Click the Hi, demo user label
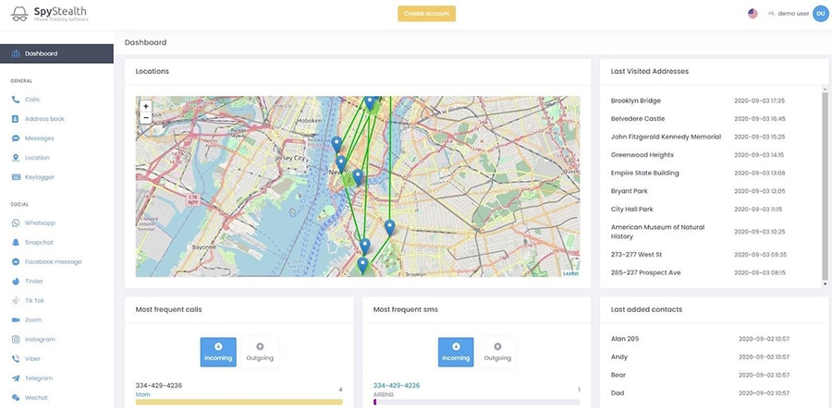The image size is (832, 408). (789, 14)
